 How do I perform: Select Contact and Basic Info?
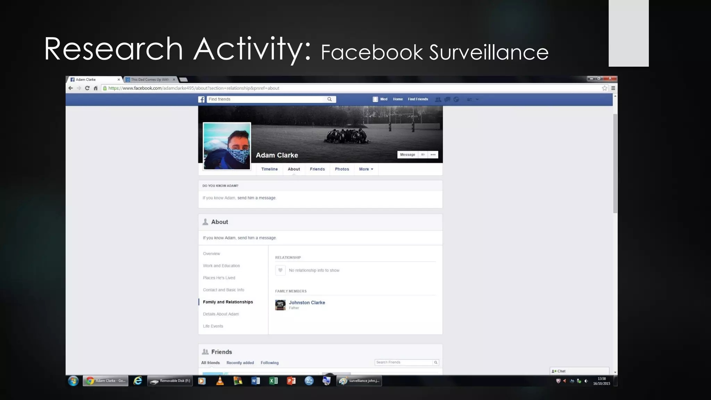[x=224, y=290]
